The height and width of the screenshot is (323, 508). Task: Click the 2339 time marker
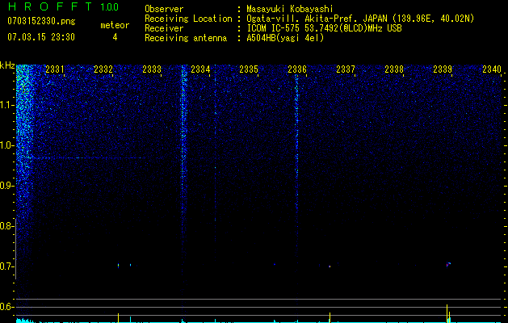click(x=443, y=69)
